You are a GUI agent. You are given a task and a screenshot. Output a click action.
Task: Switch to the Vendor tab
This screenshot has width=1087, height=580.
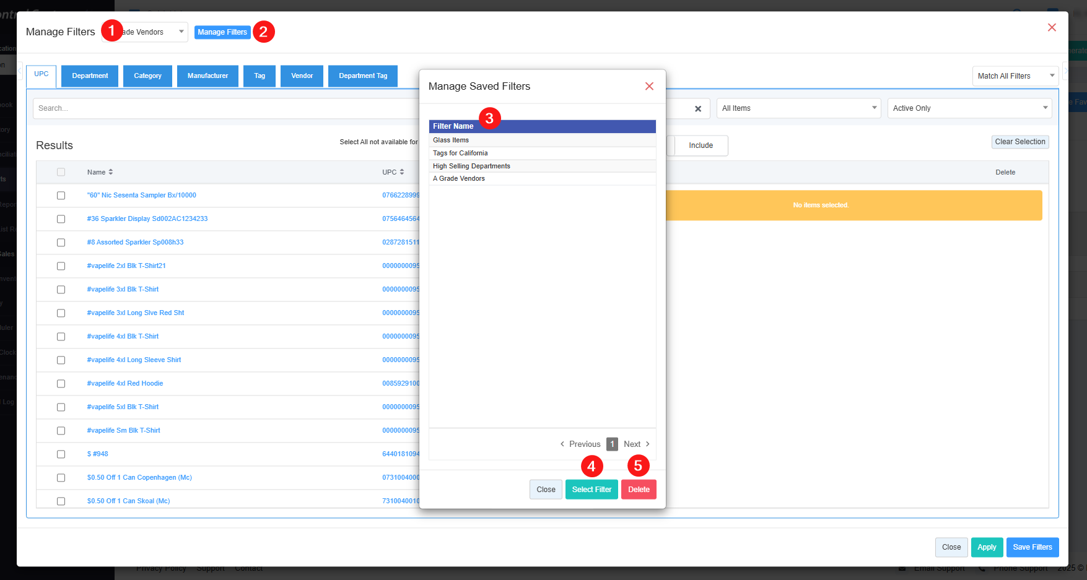(x=302, y=76)
